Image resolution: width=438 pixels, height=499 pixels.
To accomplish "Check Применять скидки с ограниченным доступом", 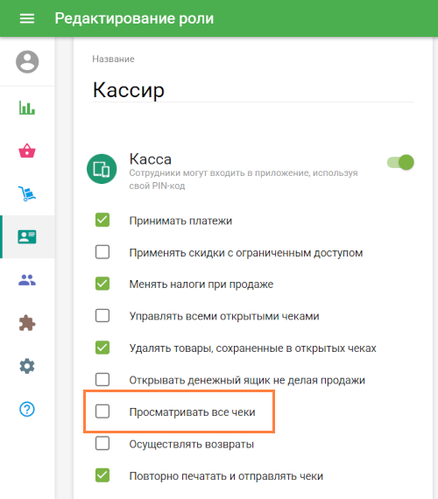I will click(x=102, y=252).
